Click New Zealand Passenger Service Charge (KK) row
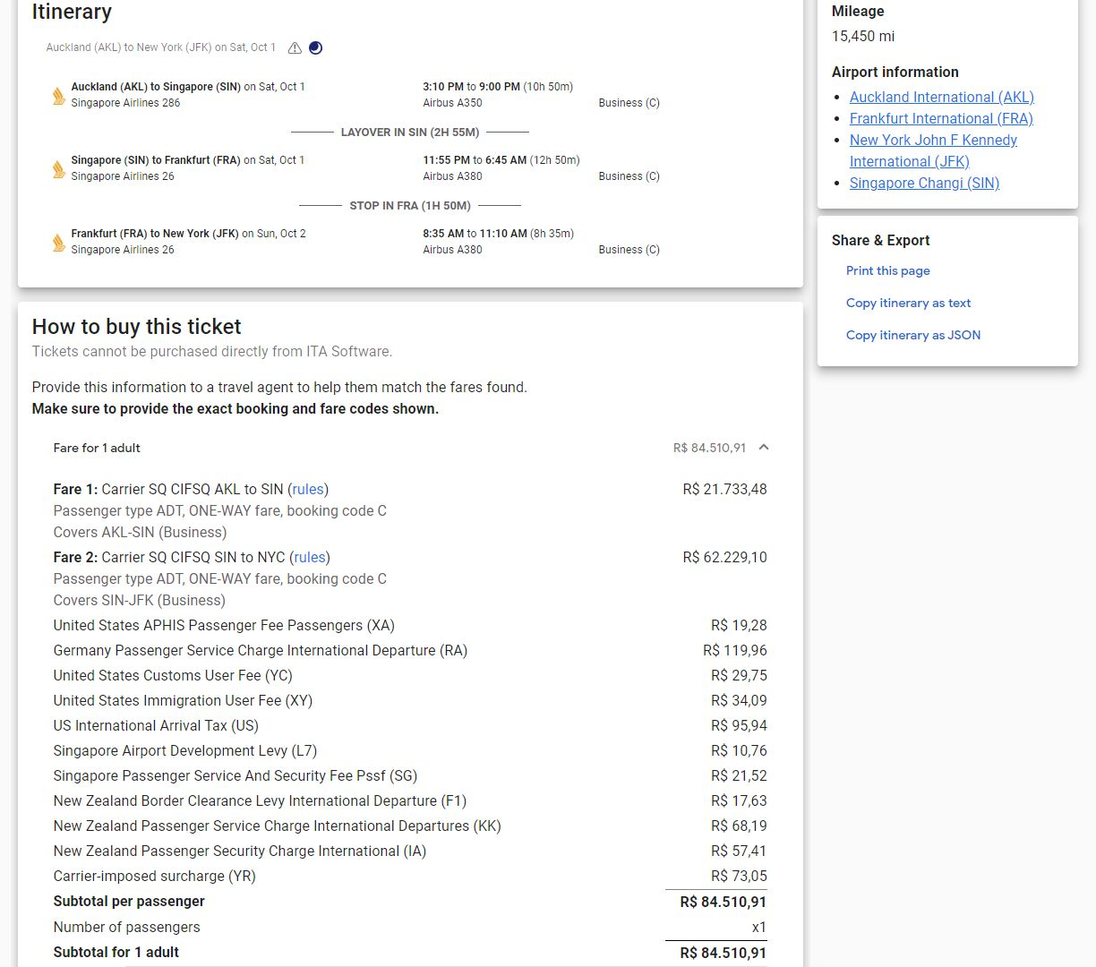1096x967 pixels. (410, 826)
